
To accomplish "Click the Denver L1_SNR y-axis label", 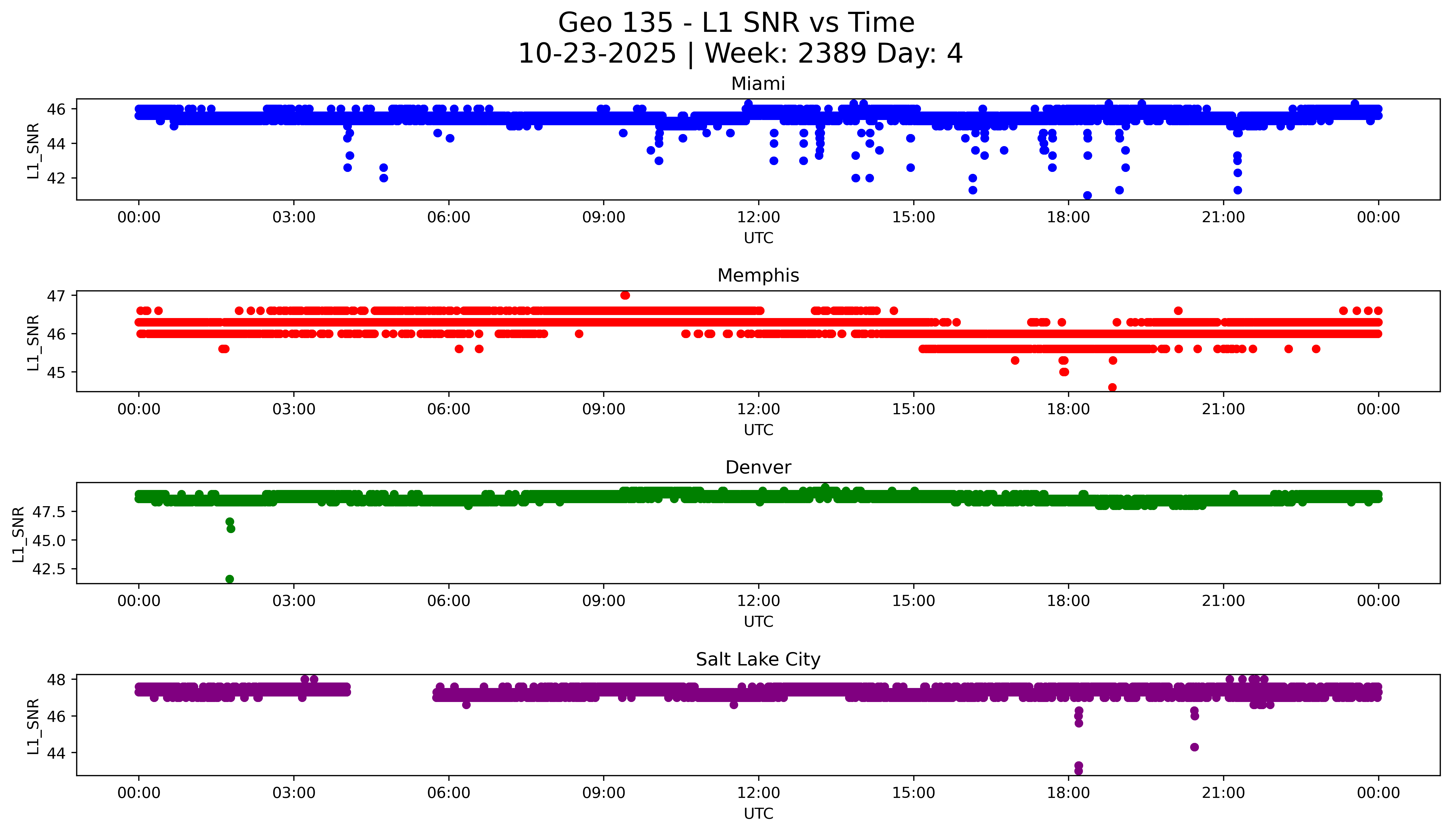I will tap(18, 534).
